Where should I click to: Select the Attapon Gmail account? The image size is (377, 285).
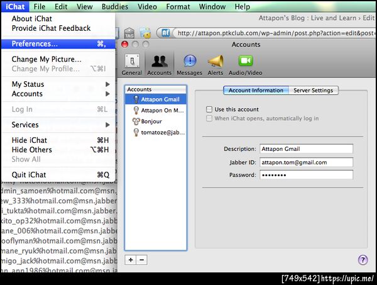pos(156,99)
